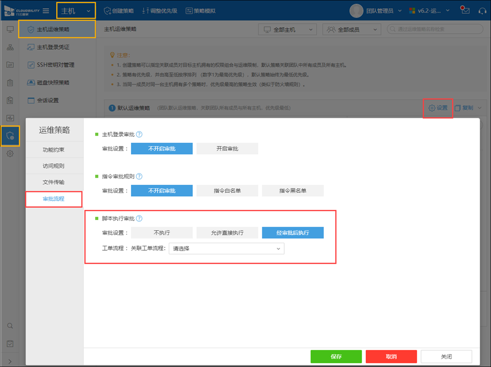Click help icon next to 脚本执行审批
491x367 pixels.
[139, 218]
